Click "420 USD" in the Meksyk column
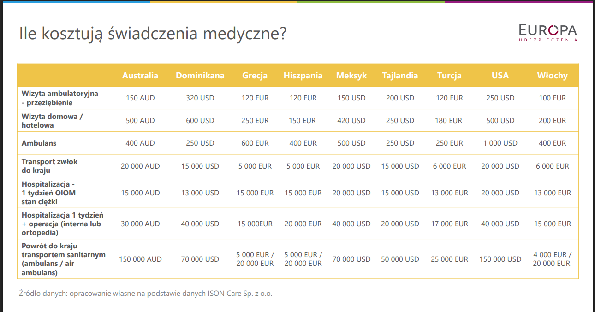595x312 pixels. click(351, 120)
